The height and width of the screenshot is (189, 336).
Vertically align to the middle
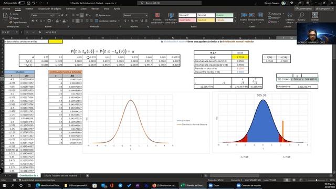78,15
